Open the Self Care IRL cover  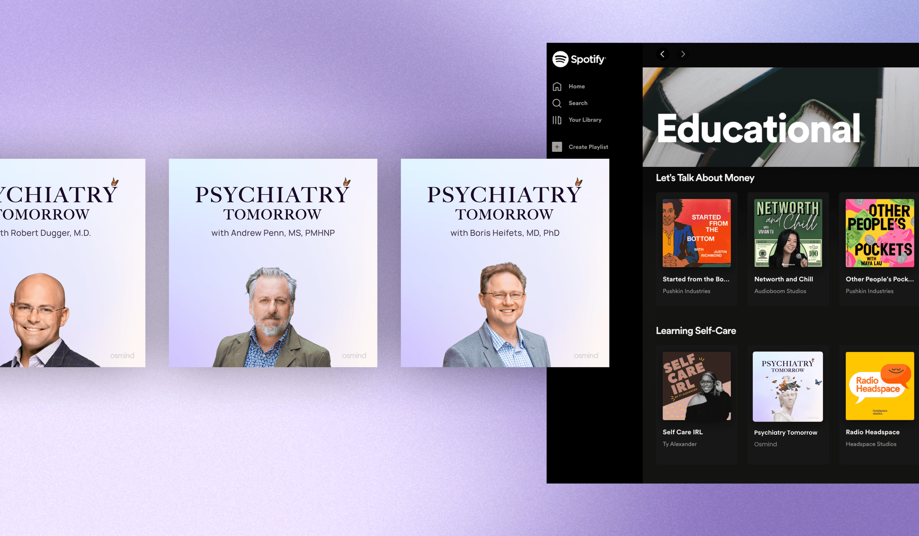pos(697,386)
